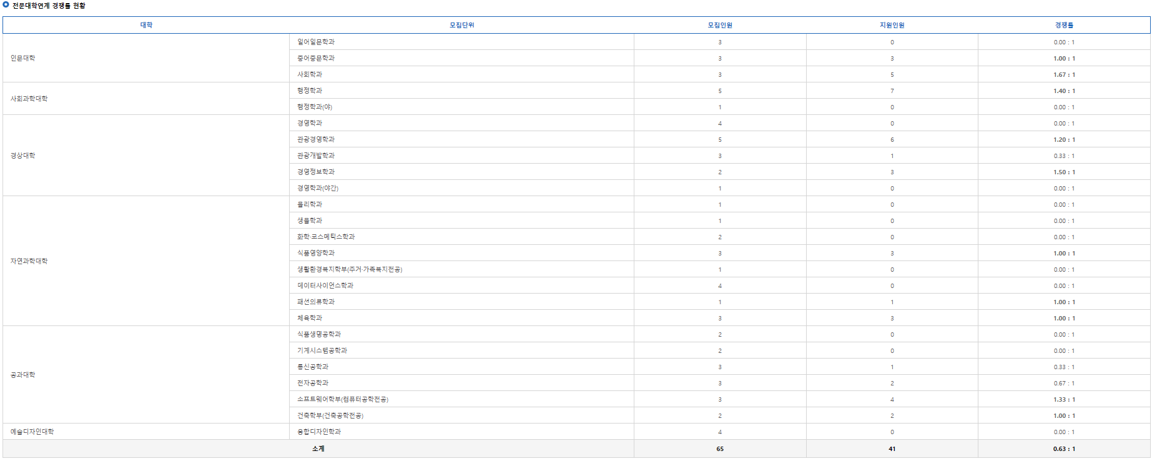The image size is (1152, 461).
Task: Click the 0.33 : 1 ratio for 통신공학과
Action: point(1065,367)
